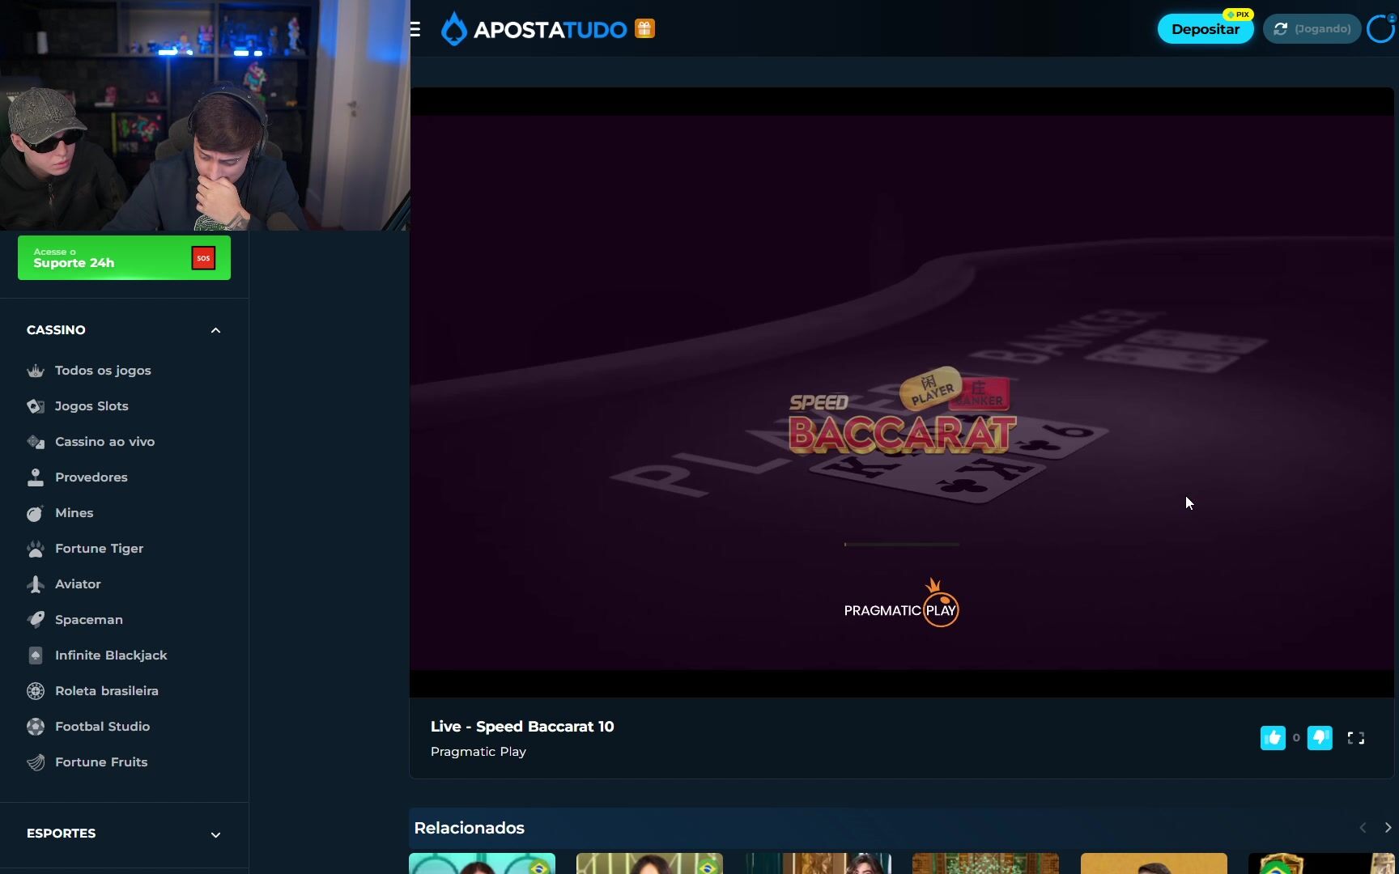Like the game with thumbs up
Image resolution: width=1399 pixels, height=874 pixels.
click(x=1273, y=738)
